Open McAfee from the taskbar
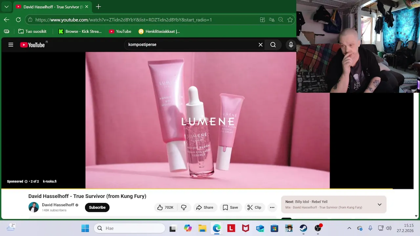 [245, 228]
